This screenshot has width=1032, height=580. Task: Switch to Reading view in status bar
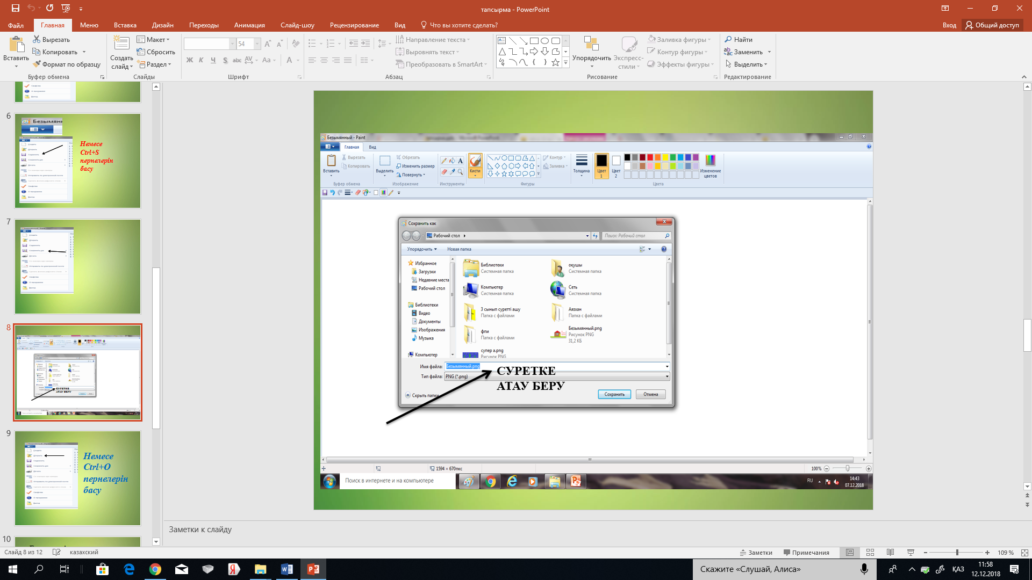(x=890, y=552)
